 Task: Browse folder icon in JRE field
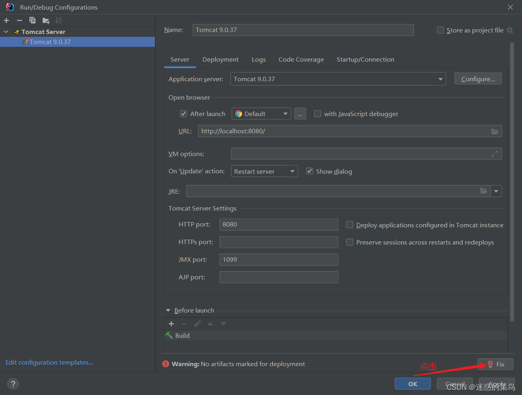point(484,191)
